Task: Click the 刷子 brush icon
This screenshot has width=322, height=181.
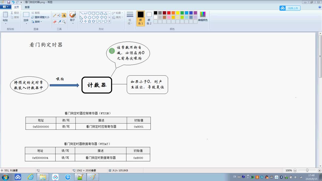Action: click(72, 15)
